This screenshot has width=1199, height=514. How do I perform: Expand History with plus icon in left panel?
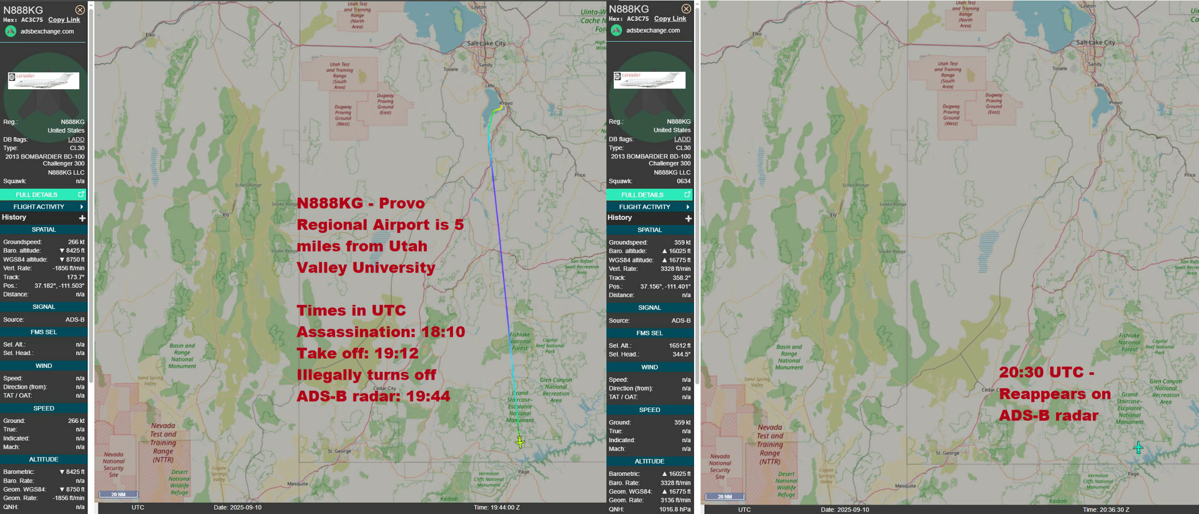click(x=82, y=218)
